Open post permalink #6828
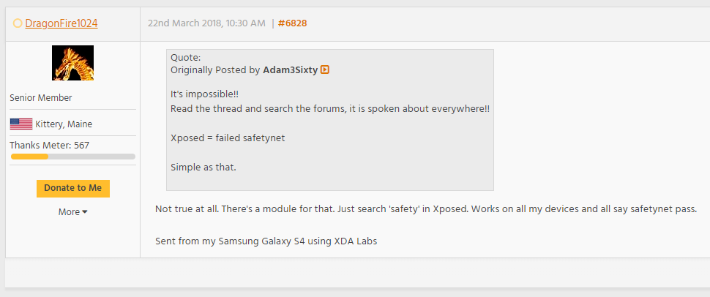The height and width of the screenshot is (297, 710). click(292, 23)
